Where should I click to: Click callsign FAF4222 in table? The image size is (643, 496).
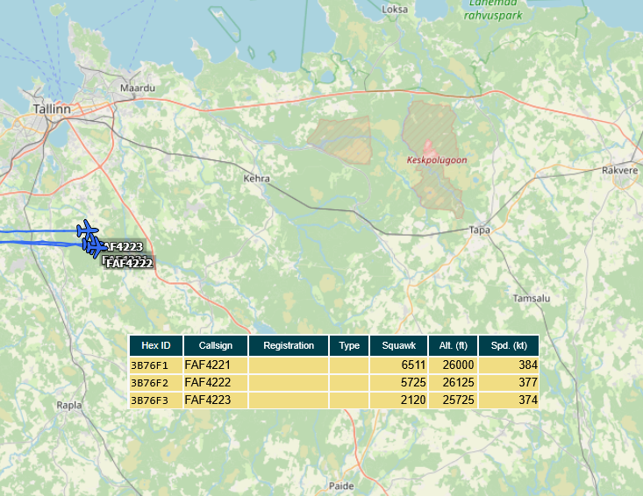[208, 383]
